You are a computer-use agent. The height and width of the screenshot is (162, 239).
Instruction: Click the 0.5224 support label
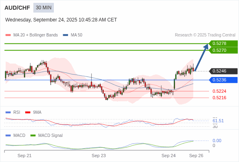tap(219, 91)
